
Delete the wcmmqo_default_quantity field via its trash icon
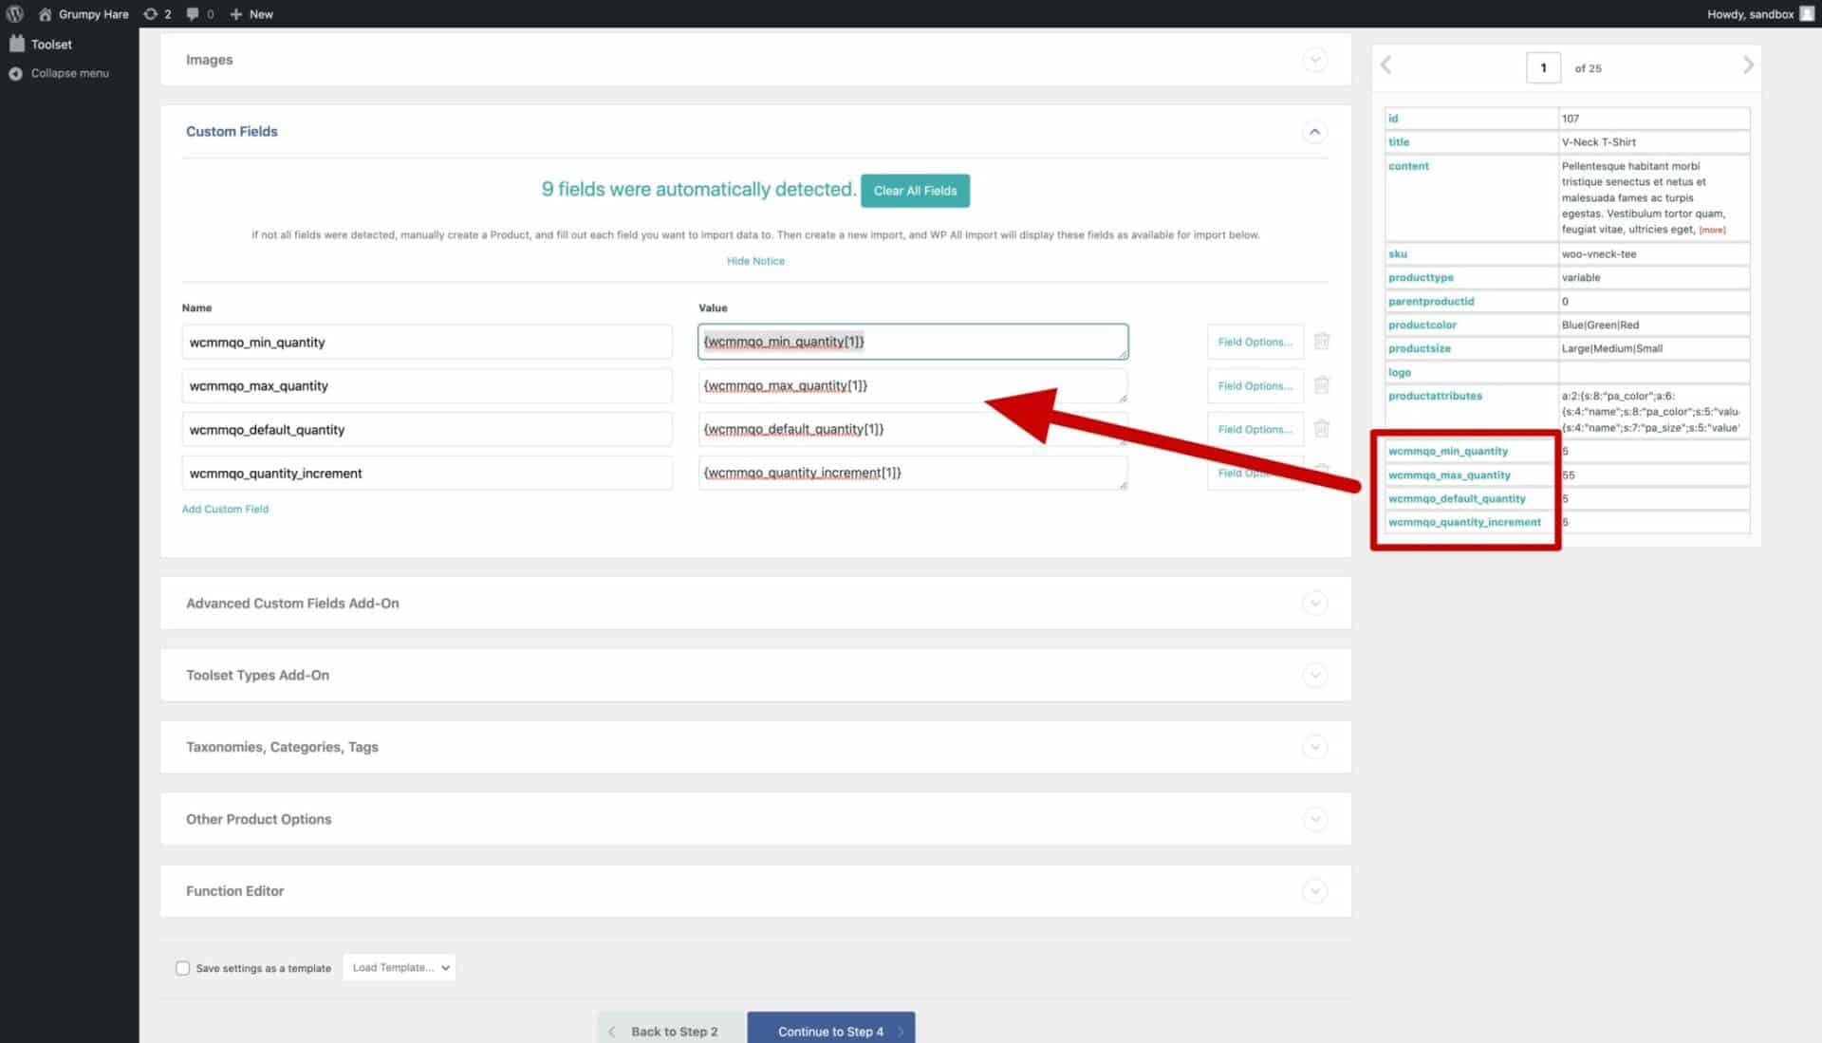[x=1322, y=429]
